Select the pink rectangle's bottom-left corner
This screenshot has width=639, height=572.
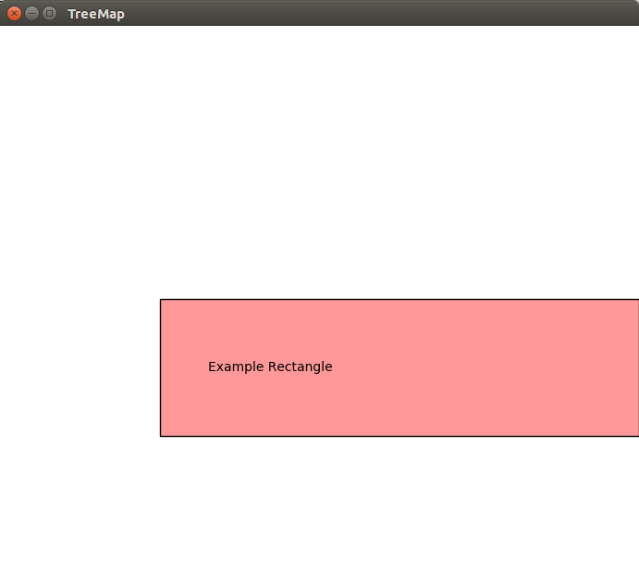pyautogui.click(x=161, y=435)
